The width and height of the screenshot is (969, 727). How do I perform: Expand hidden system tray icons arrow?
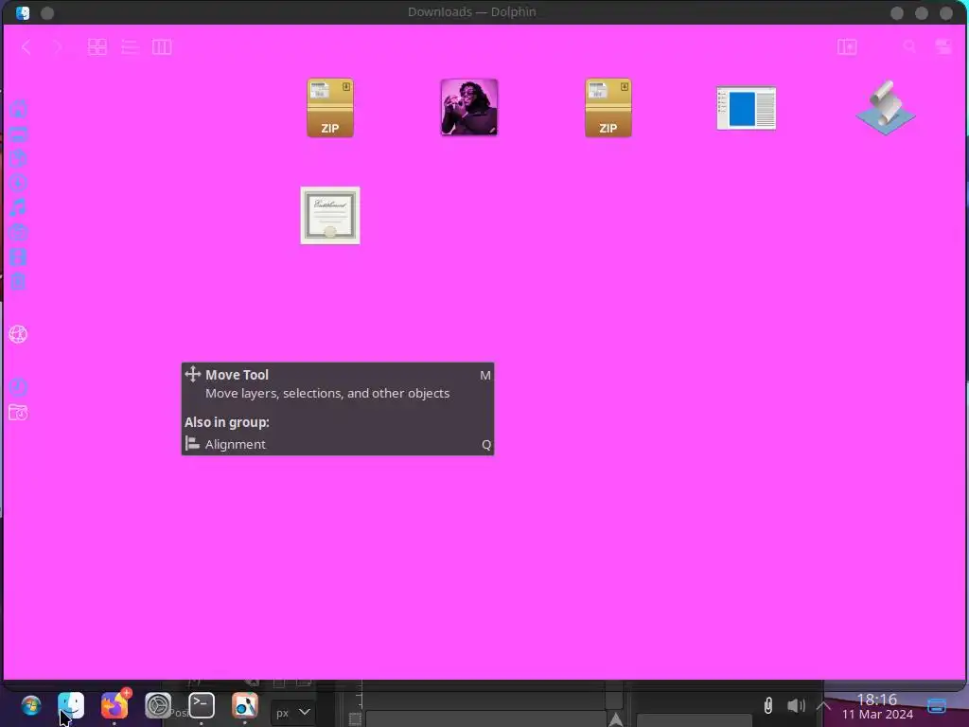click(823, 705)
